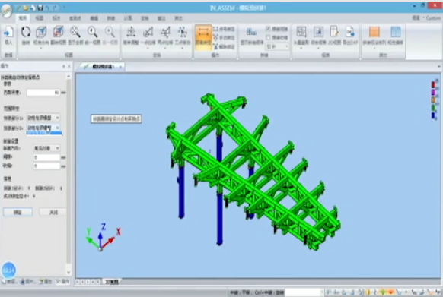Go to previous view with magnifier-arrow icon

(x=92, y=35)
